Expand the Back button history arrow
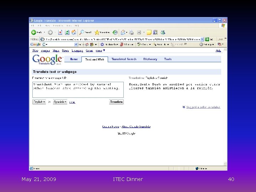The height and width of the screenshot is (192, 256). point(44,32)
